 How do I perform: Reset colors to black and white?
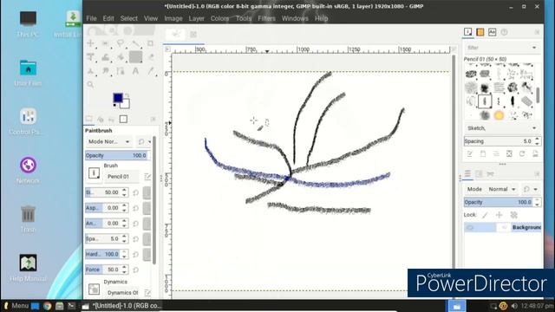[x=114, y=106]
